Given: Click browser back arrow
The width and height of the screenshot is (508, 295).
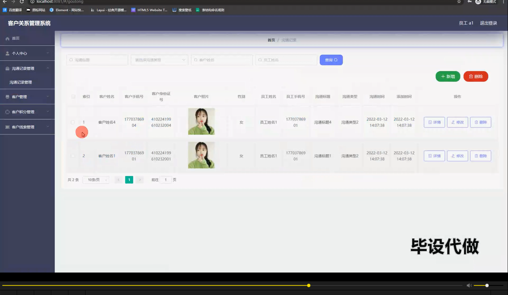Looking at the screenshot, I should [5, 2].
